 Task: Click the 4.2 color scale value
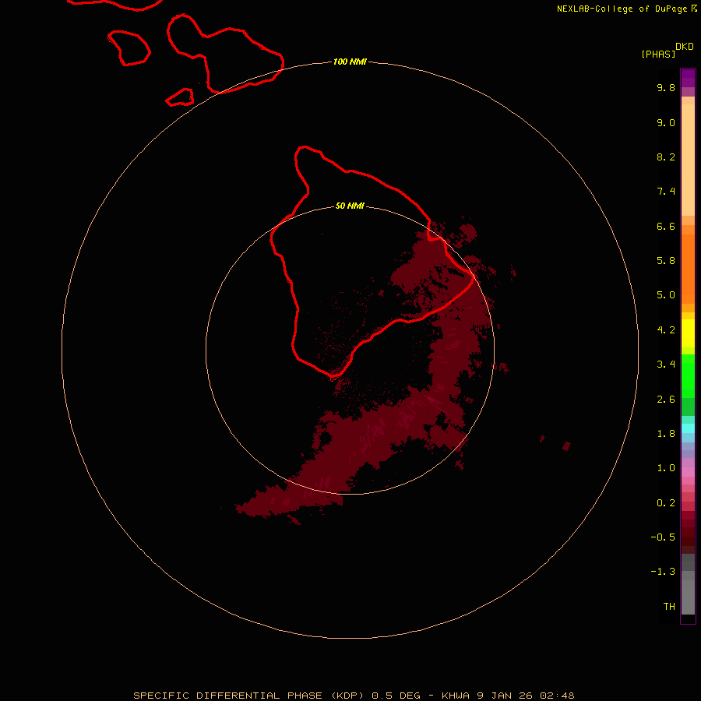[666, 330]
